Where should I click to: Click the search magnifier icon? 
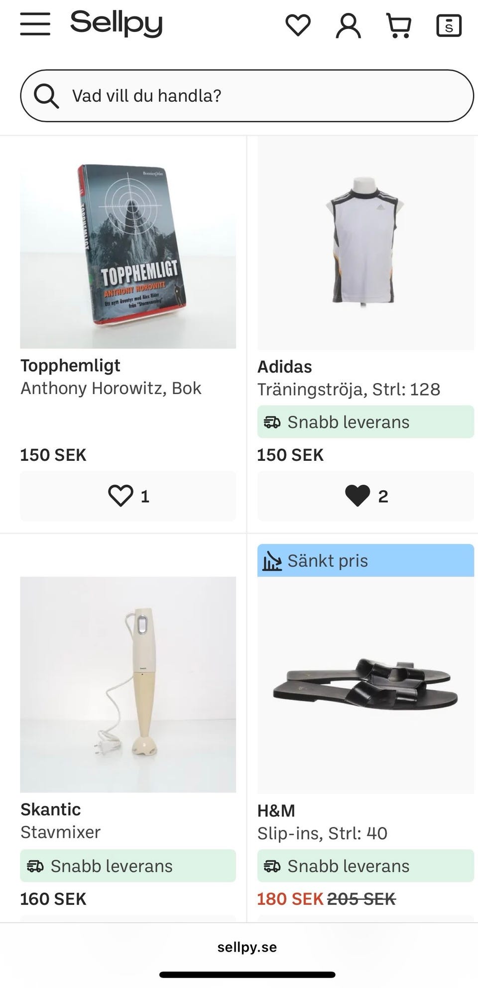(46, 96)
